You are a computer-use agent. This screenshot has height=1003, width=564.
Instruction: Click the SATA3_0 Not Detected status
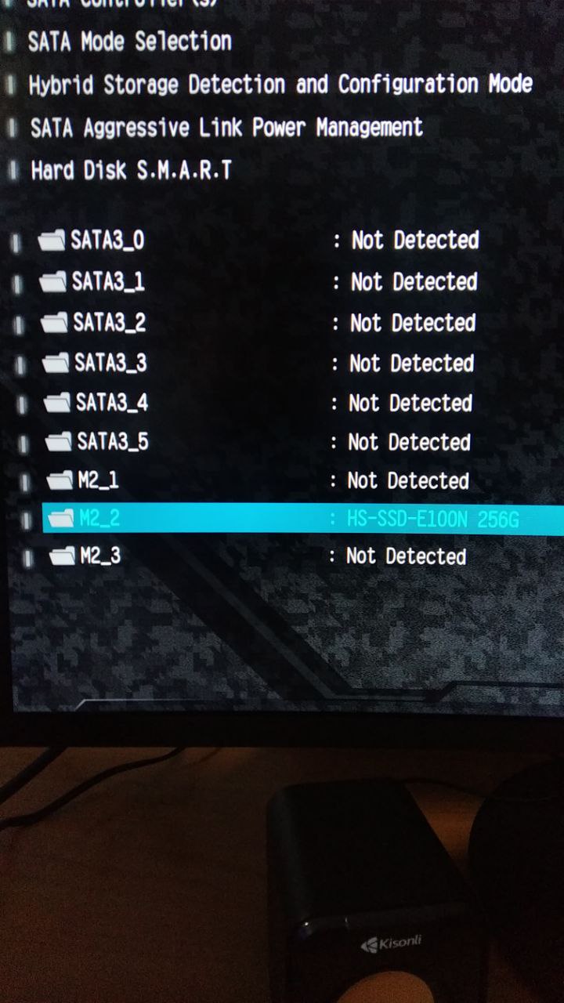(414, 240)
